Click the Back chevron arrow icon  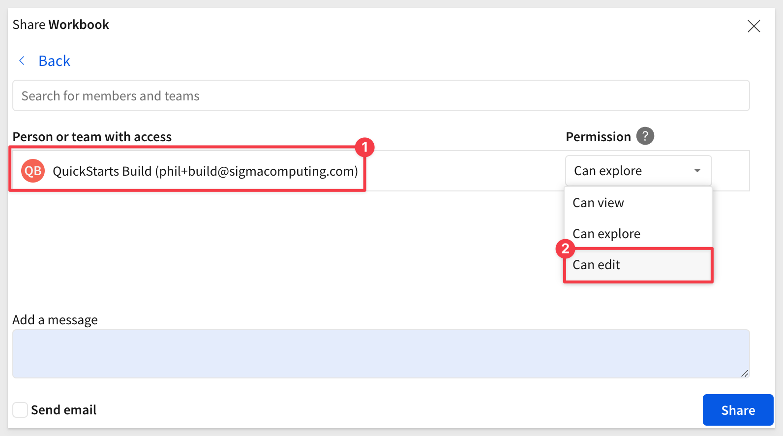click(x=22, y=61)
